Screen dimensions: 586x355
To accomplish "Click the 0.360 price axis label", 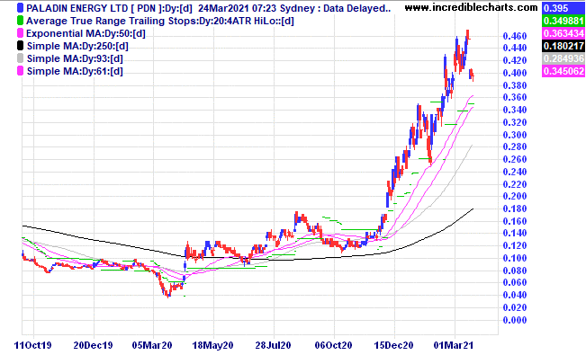I will coord(515,97).
